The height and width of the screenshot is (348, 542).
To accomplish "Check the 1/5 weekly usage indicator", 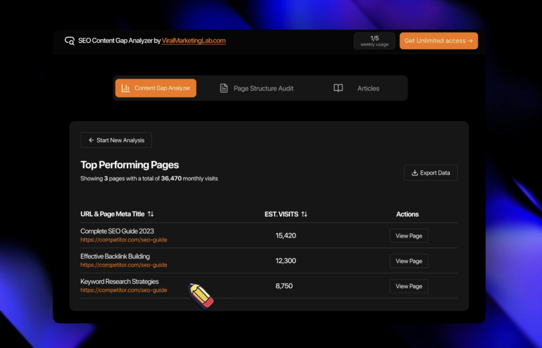I will (374, 41).
